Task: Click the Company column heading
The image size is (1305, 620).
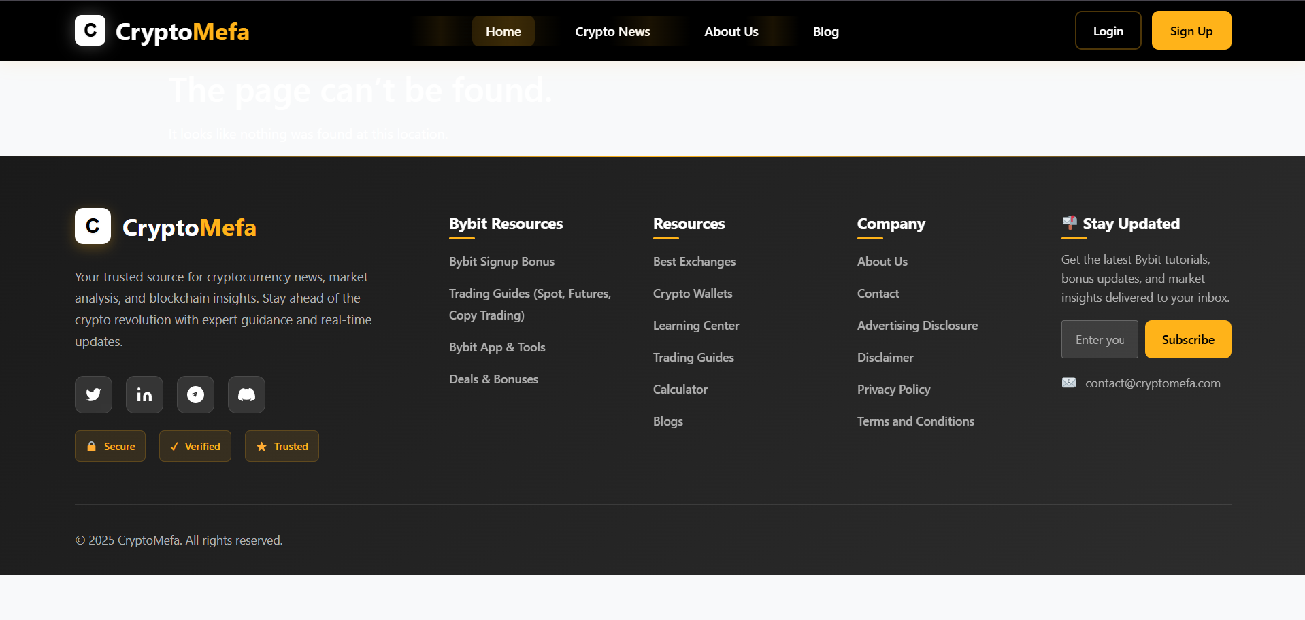Action: [891, 224]
